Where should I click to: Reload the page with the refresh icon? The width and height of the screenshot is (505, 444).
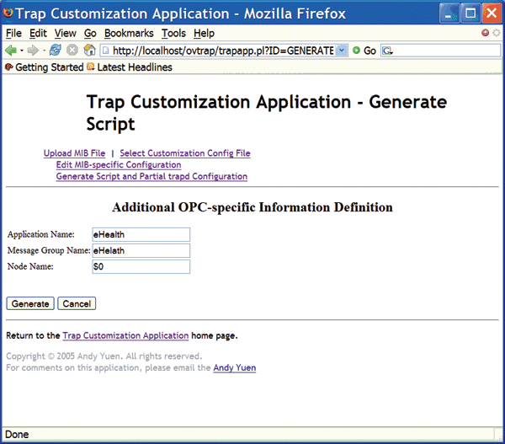click(x=56, y=51)
